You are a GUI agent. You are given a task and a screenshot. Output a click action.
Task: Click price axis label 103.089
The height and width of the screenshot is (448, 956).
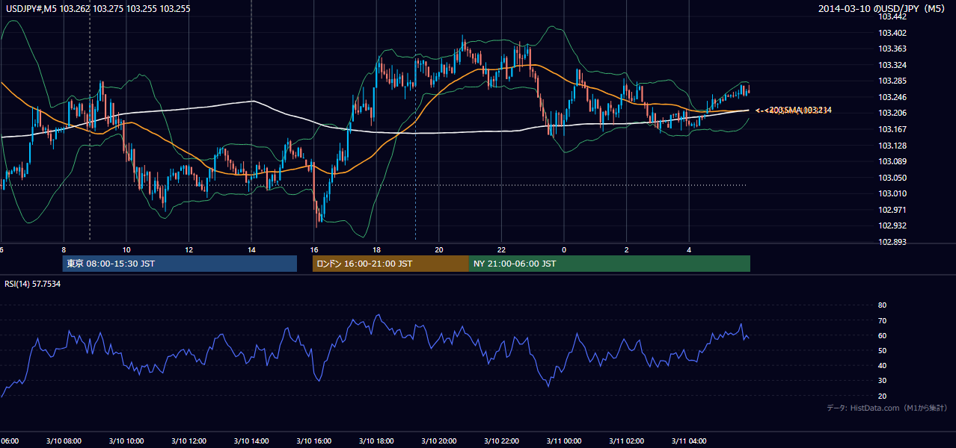892,161
